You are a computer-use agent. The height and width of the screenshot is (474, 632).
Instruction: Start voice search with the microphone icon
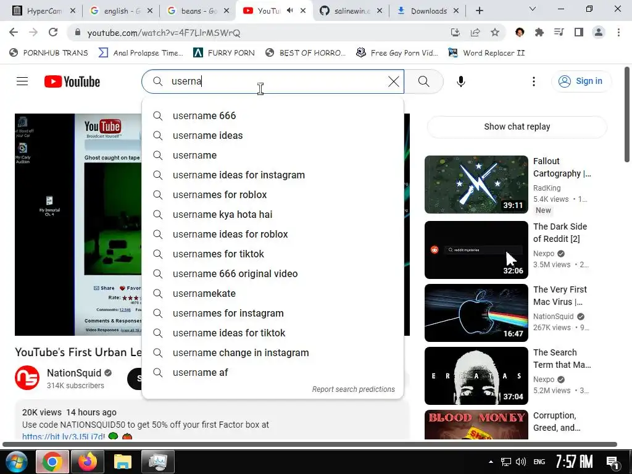460,81
